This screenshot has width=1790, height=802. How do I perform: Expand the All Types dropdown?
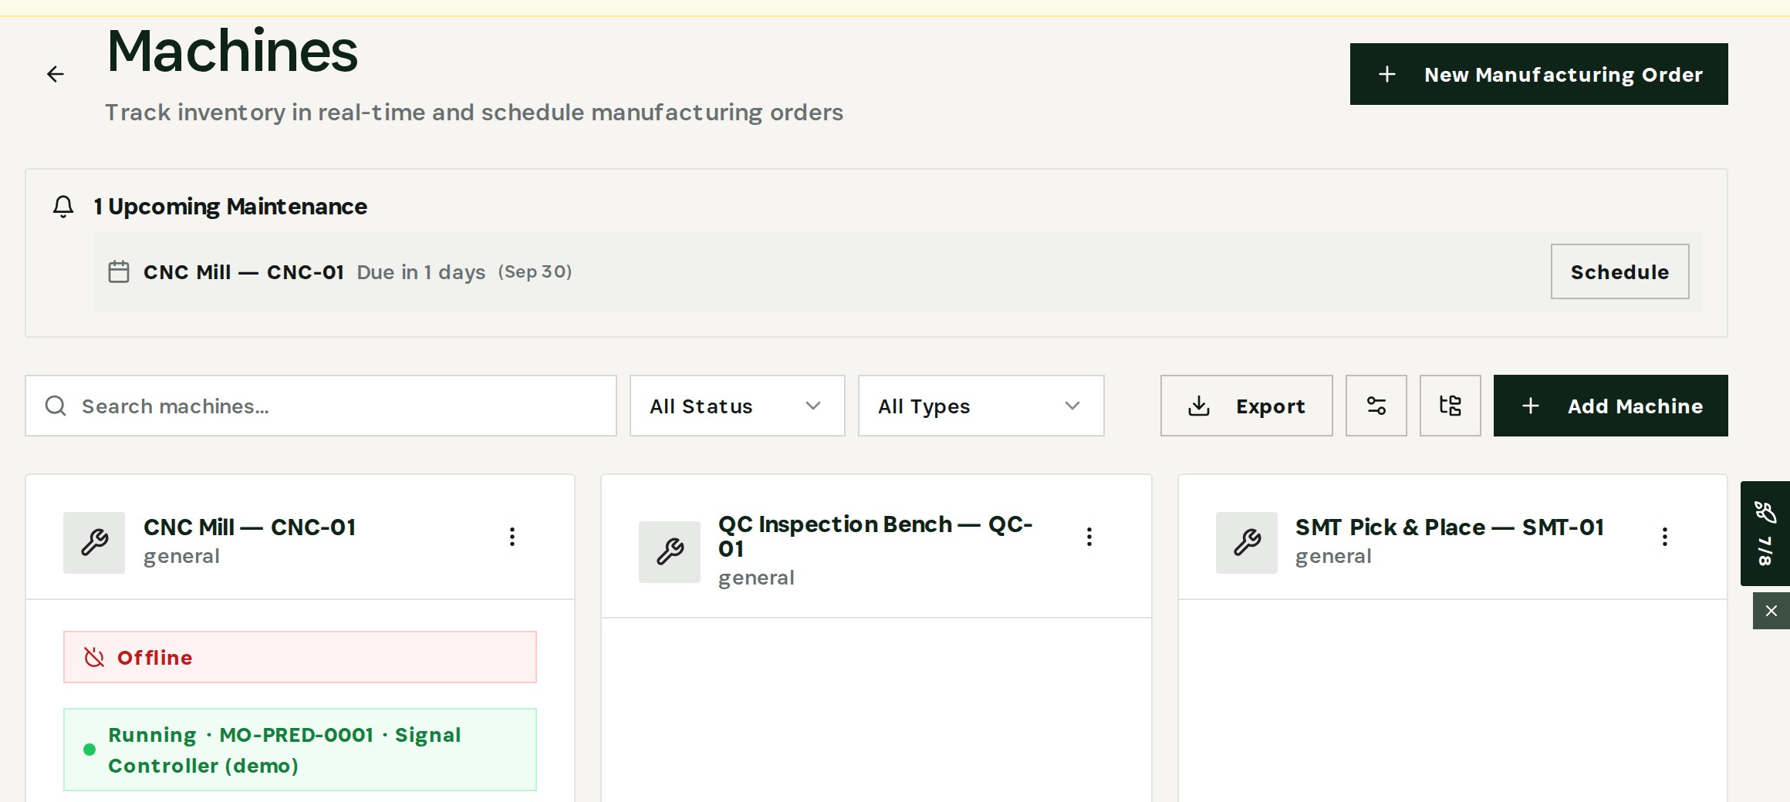981,406
